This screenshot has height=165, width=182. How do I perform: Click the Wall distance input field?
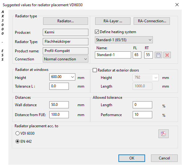pyautogui.click(x=59, y=105)
